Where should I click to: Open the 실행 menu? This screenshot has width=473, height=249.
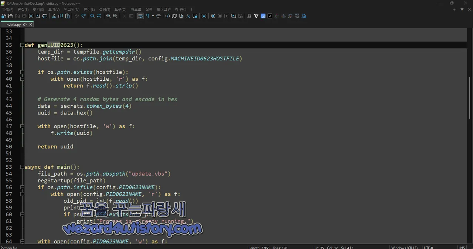(x=149, y=9)
